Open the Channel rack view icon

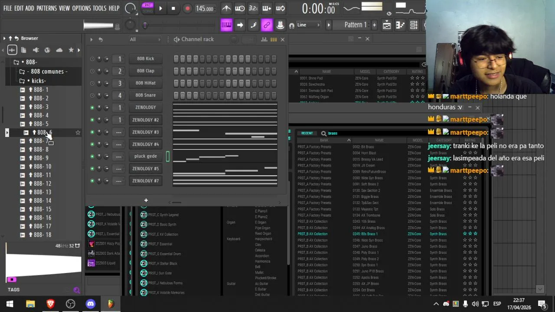414,25
